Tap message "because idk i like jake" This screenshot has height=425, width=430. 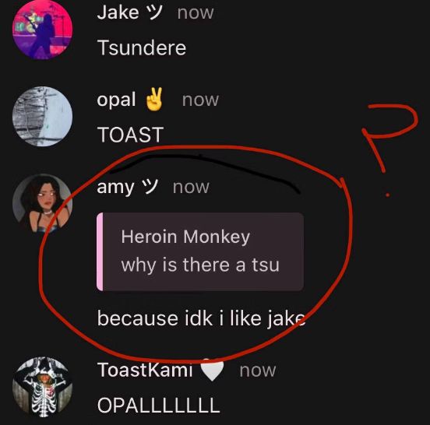201,318
